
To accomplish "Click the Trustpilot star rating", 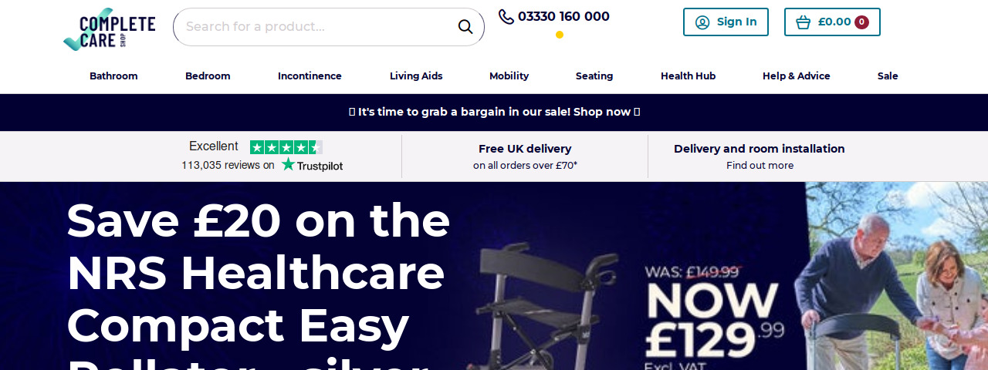I will pos(286,146).
